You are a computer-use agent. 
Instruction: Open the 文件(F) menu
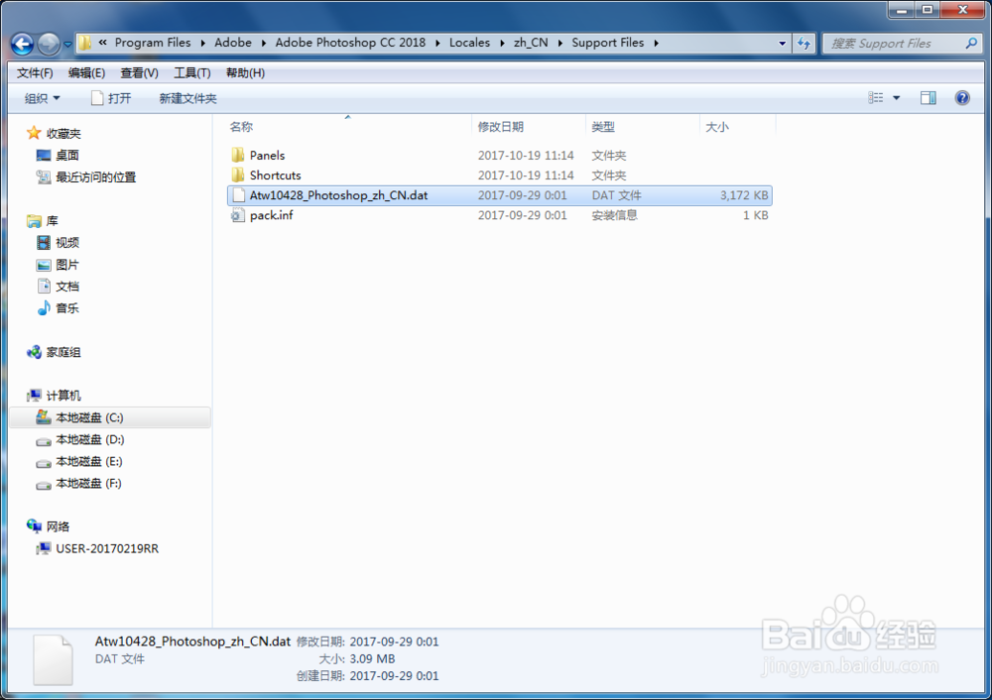[x=35, y=72]
